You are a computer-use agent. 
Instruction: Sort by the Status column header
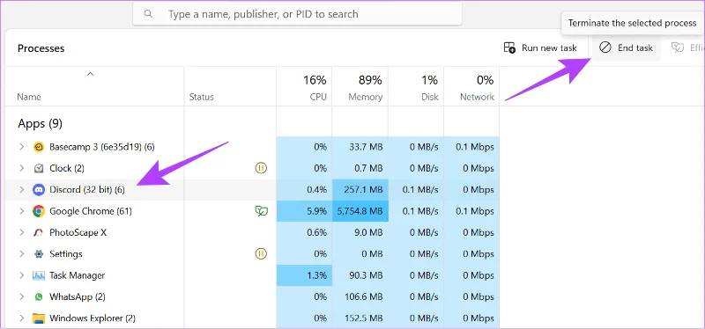click(x=230, y=86)
